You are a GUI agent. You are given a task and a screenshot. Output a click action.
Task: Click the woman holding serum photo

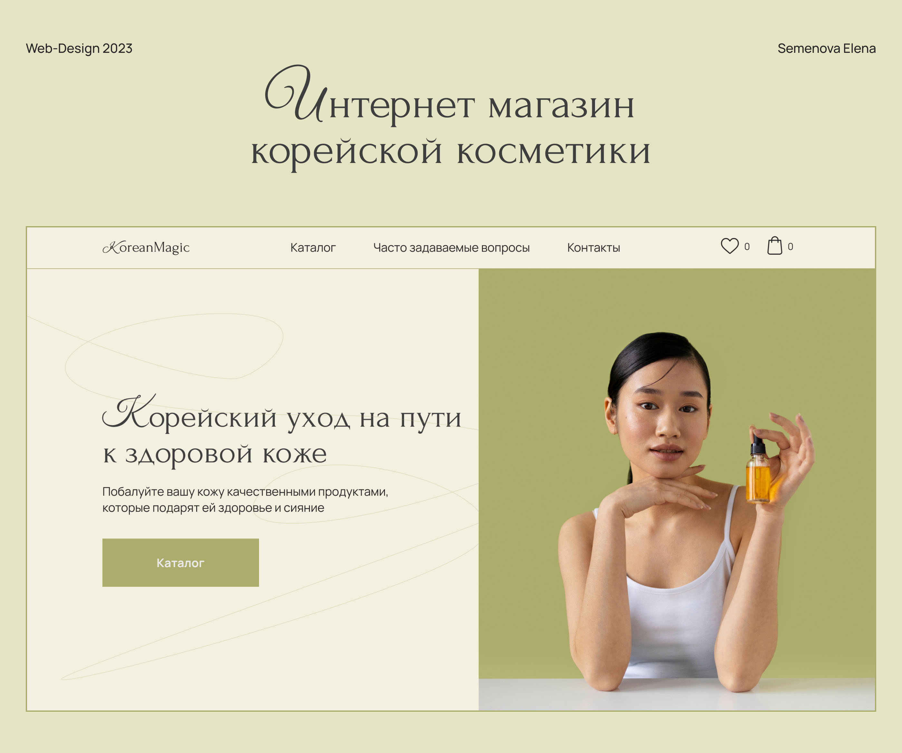tap(687, 511)
